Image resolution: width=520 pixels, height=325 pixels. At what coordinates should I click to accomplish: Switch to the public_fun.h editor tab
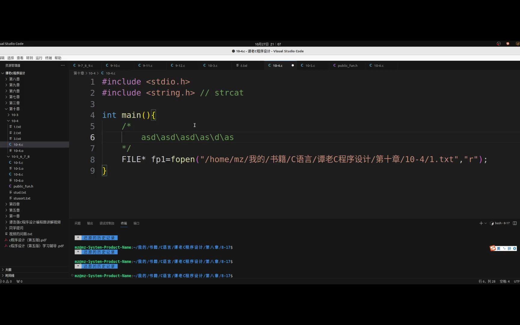(348, 65)
